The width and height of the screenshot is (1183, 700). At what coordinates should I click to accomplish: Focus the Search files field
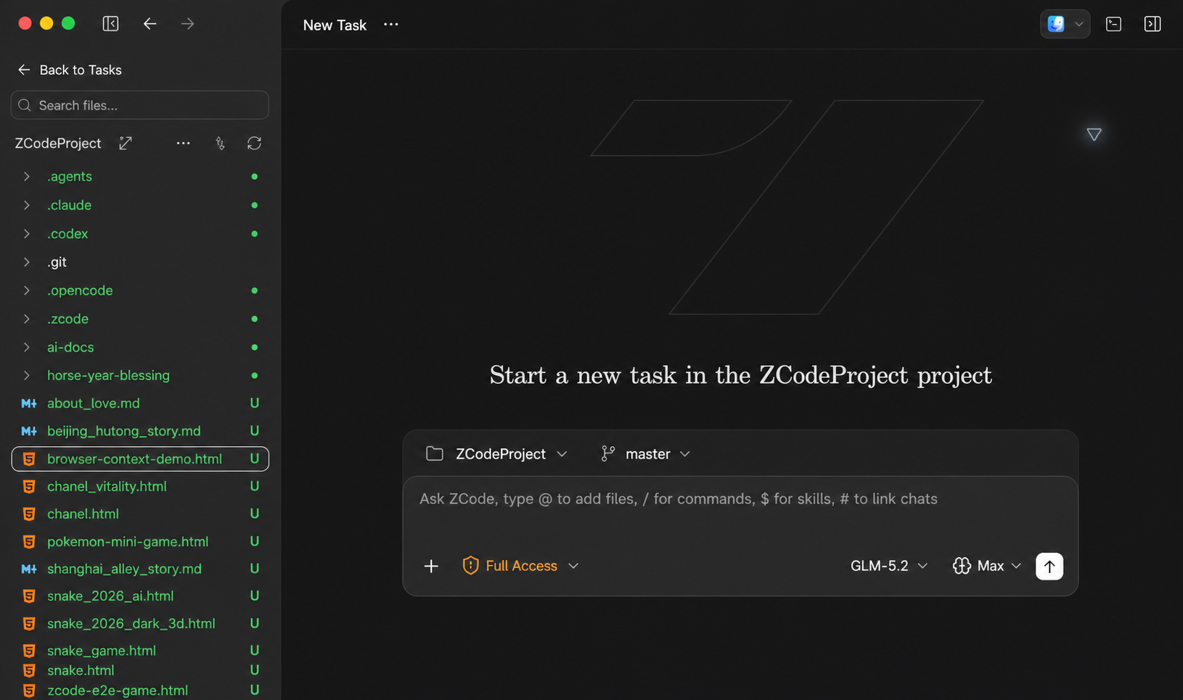coord(139,105)
